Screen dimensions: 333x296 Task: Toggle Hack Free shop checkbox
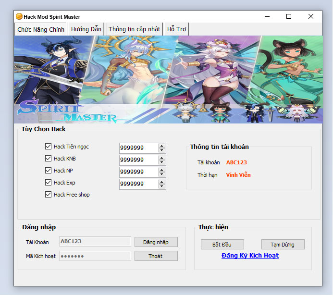[x=48, y=195]
